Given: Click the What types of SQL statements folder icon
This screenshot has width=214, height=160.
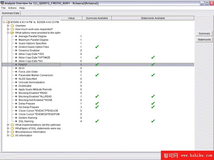Looking at the screenshot, I should click(x=12, y=128).
